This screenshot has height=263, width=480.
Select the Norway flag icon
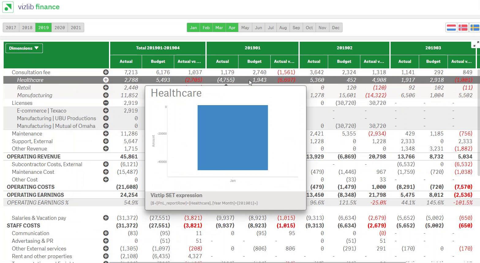463,28
